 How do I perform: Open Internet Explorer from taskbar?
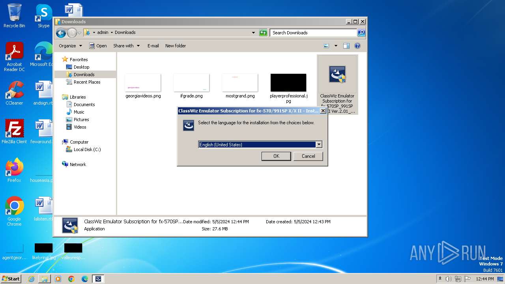pos(31,279)
